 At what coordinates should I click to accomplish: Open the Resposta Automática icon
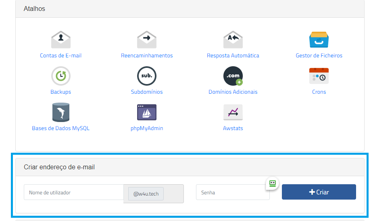[x=233, y=40]
